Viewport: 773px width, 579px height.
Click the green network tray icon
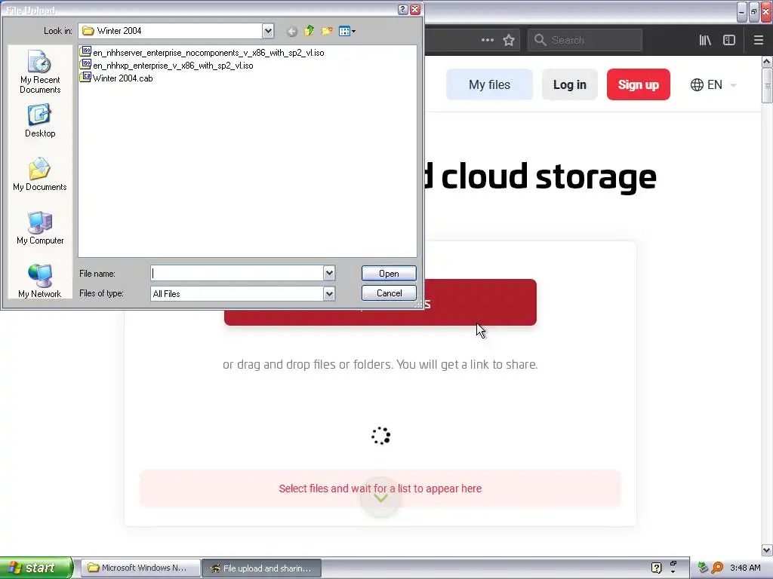coord(703,568)
